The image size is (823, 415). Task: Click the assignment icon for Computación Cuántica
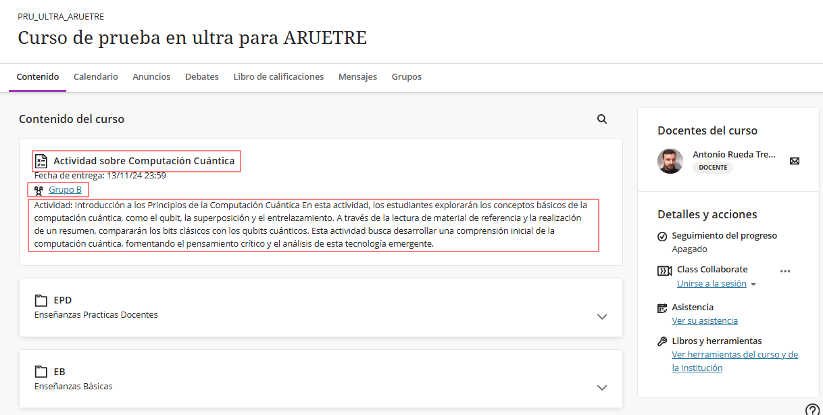[x=41, y=161]
